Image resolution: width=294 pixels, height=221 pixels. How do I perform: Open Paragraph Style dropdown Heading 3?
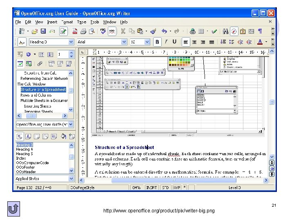[71, 42]
